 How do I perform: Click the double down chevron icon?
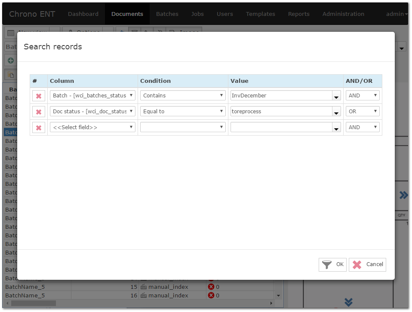point(349,302)
